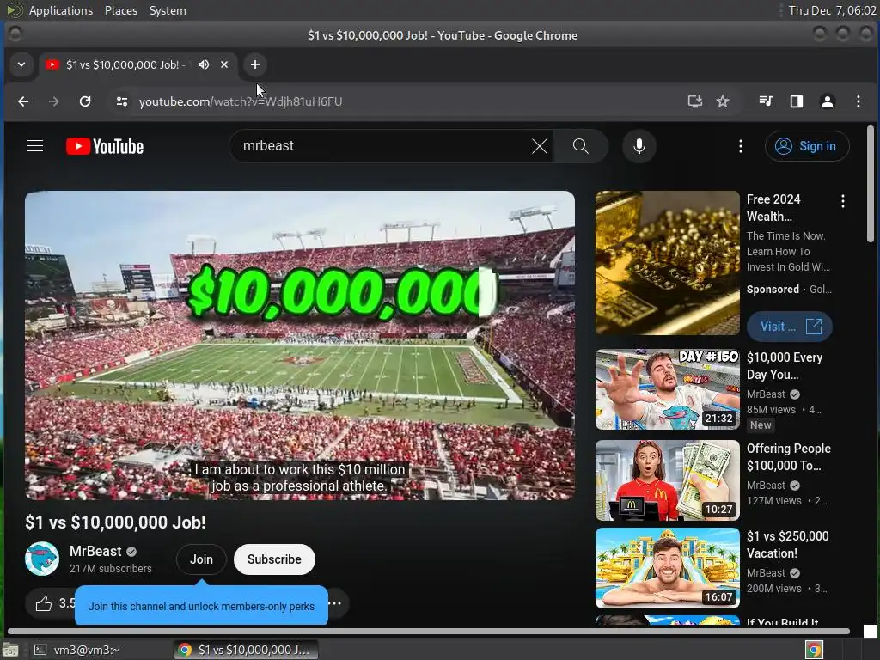This screenshot has width=880, height=660.
Task: Play Offering People $100,000 thumbnail
Action: pos(667,480)
